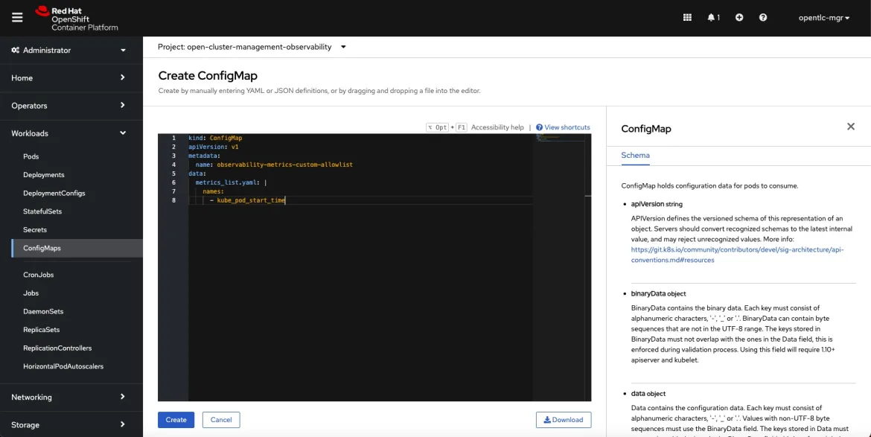The image size is (871, 437).
Task: Expand the Home navigation section
Action: pos(71,77)
